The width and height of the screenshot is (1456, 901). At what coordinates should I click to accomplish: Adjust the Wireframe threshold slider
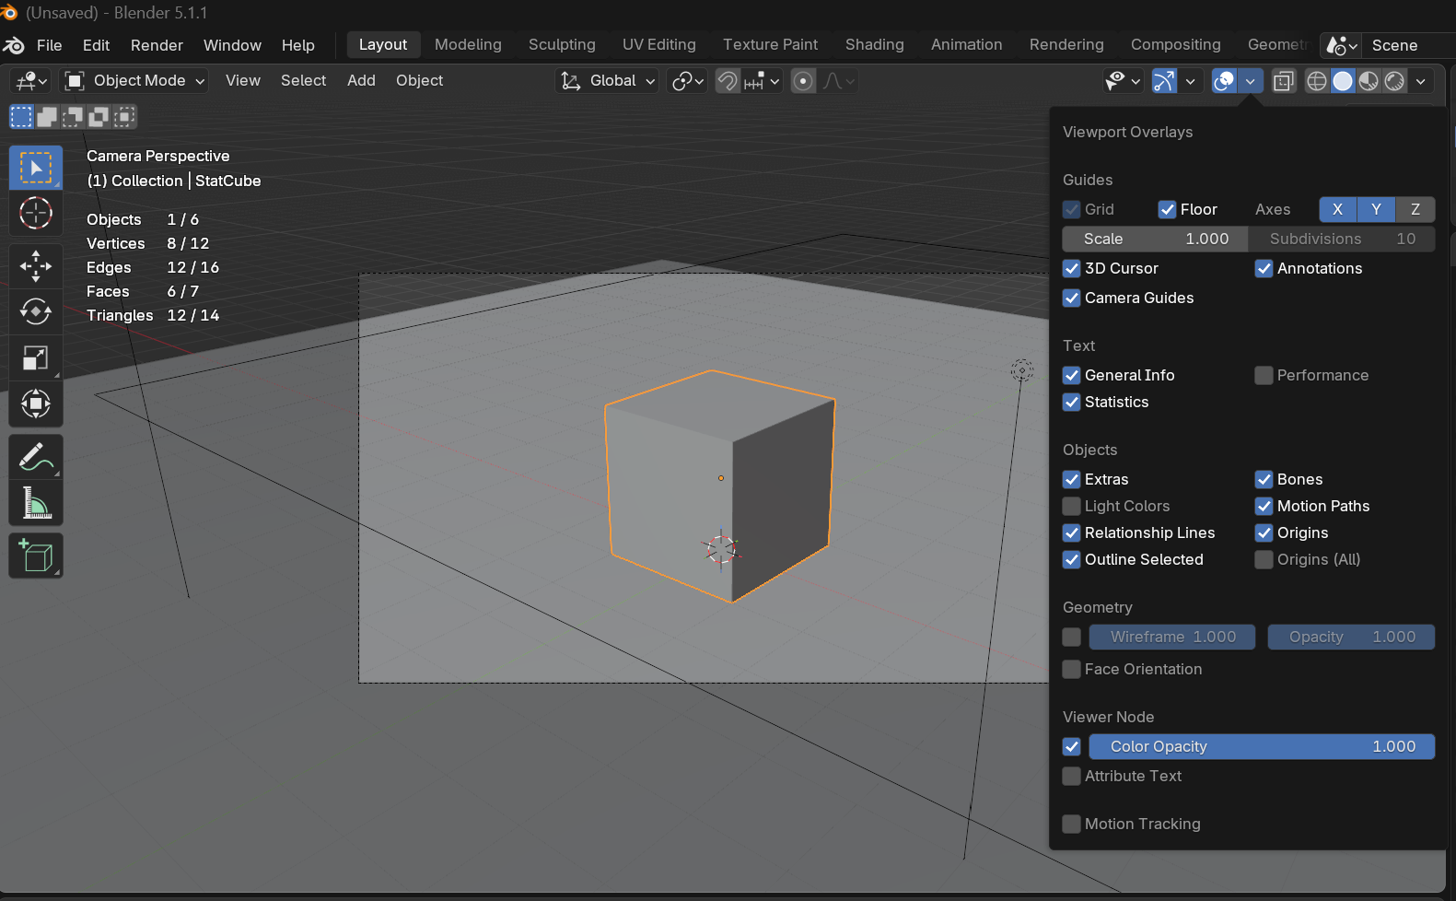click(x=1172, y=637)
